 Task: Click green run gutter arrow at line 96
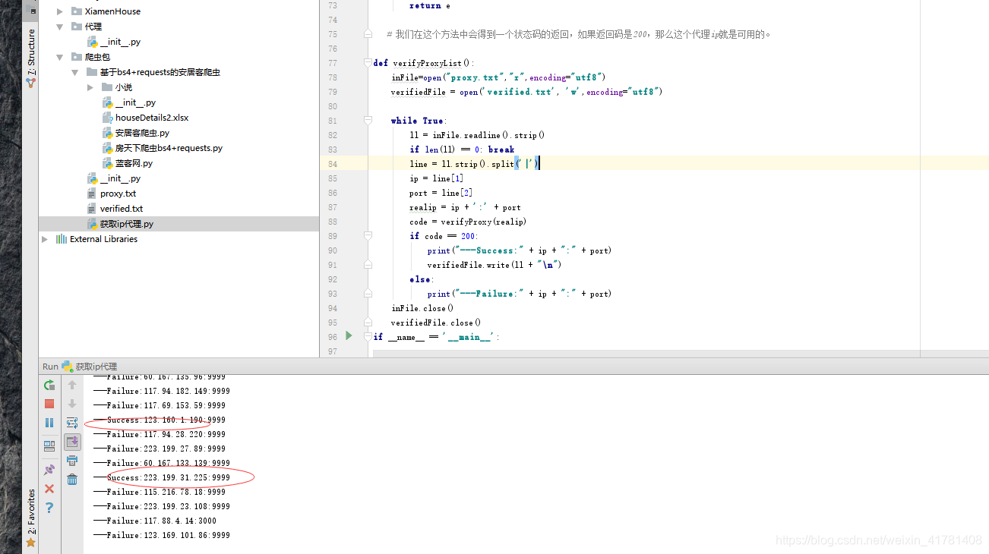pyautogui.click(x=349, y=335)
